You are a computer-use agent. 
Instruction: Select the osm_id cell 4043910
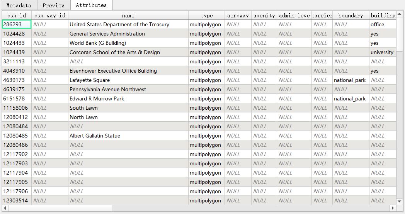[x=17, y=71]
